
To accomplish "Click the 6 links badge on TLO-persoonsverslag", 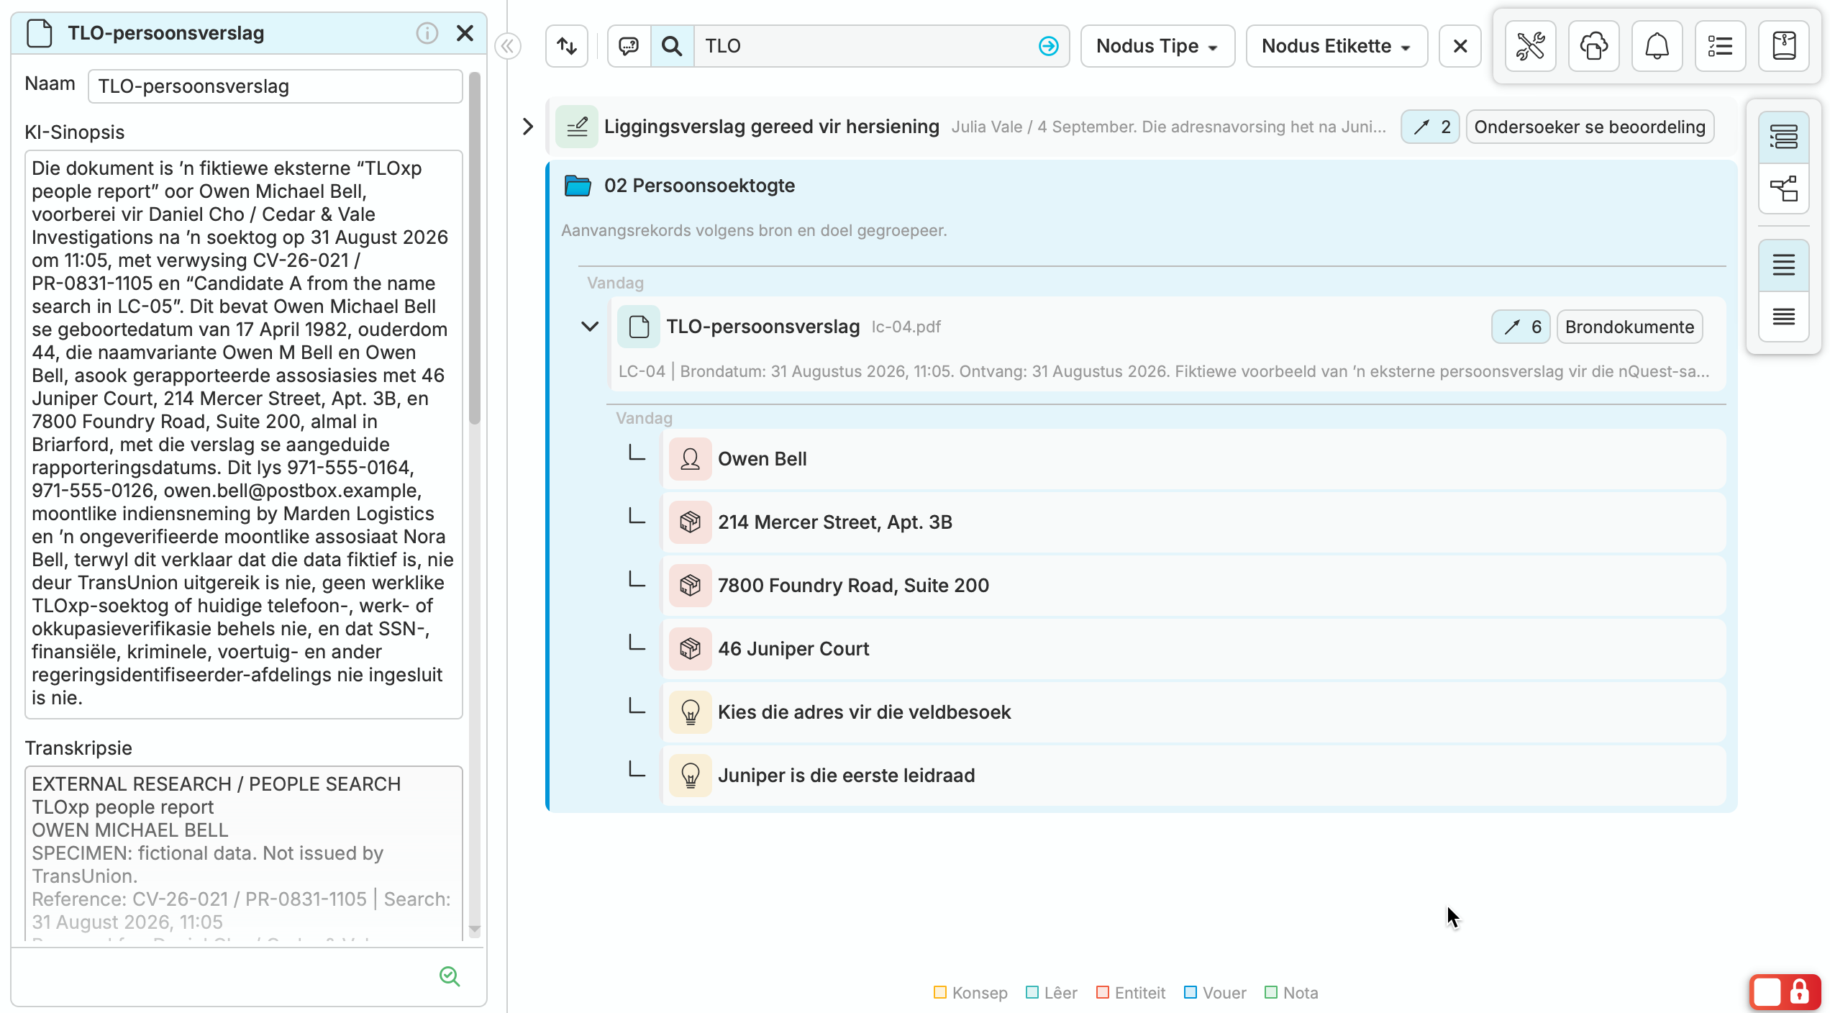I will pos(1520,327).
